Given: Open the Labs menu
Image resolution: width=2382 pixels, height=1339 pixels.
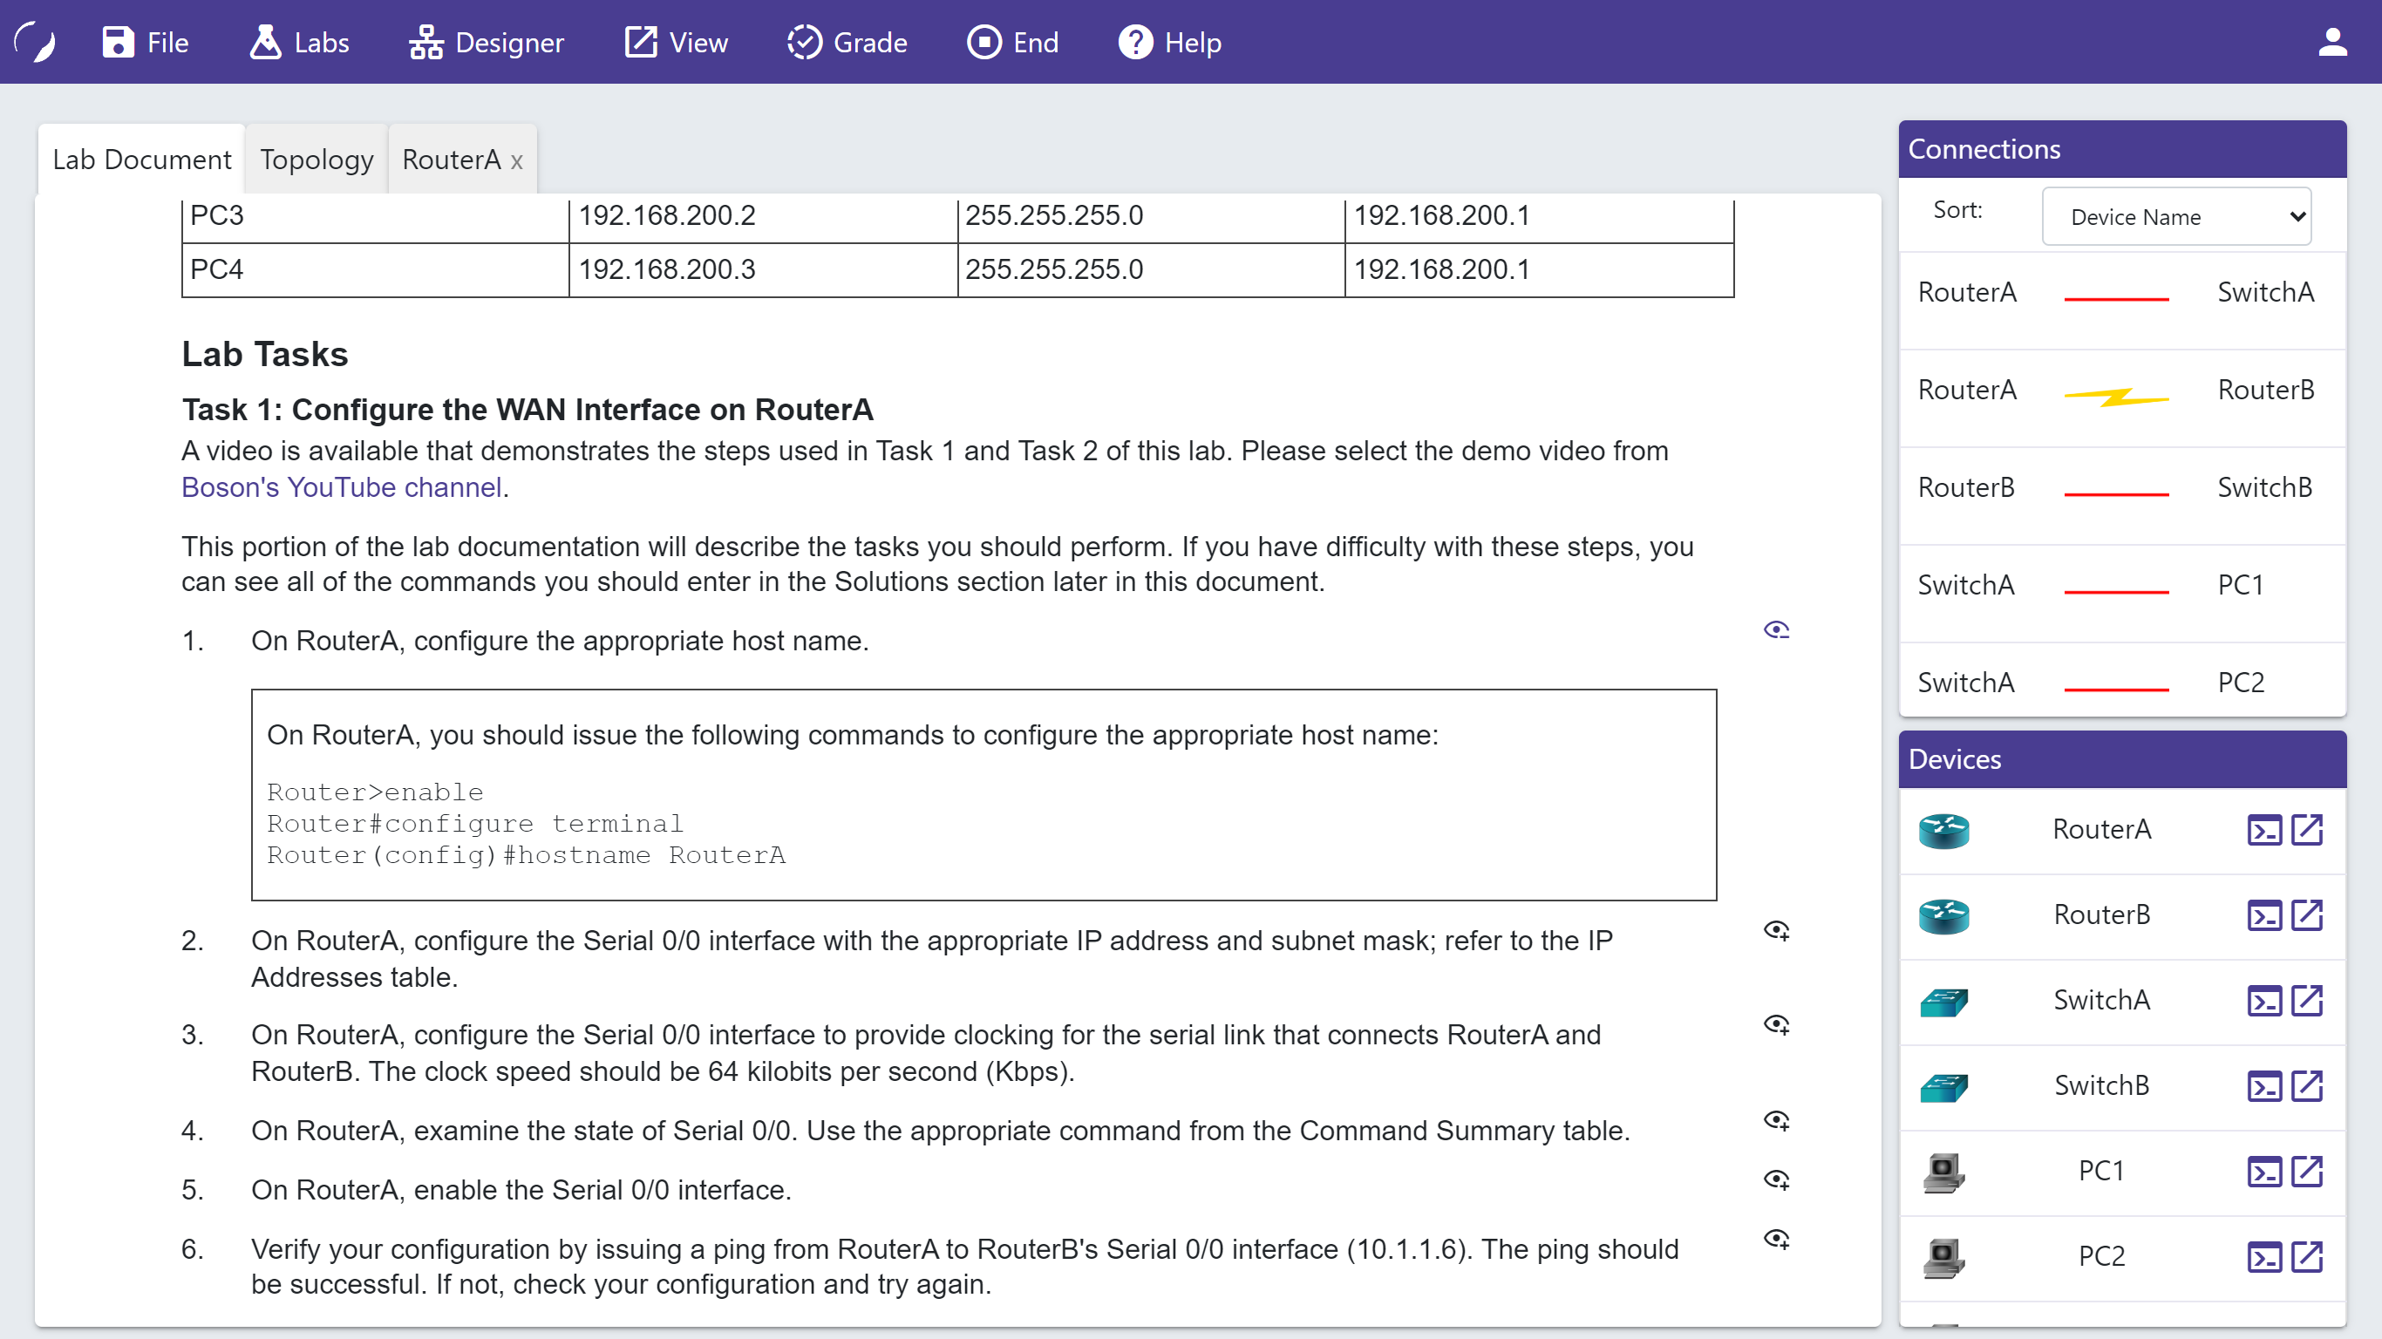Looking at the screenshot, I should 299,42.
